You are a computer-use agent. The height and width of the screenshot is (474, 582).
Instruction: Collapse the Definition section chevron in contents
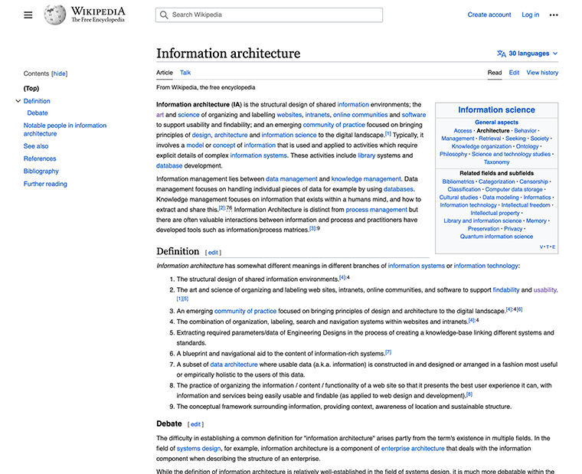18,101
